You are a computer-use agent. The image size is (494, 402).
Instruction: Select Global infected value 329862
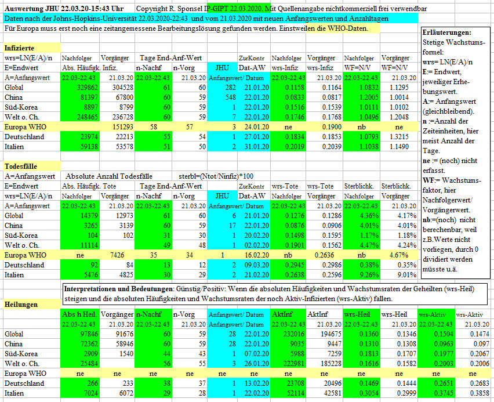point(81,88)
